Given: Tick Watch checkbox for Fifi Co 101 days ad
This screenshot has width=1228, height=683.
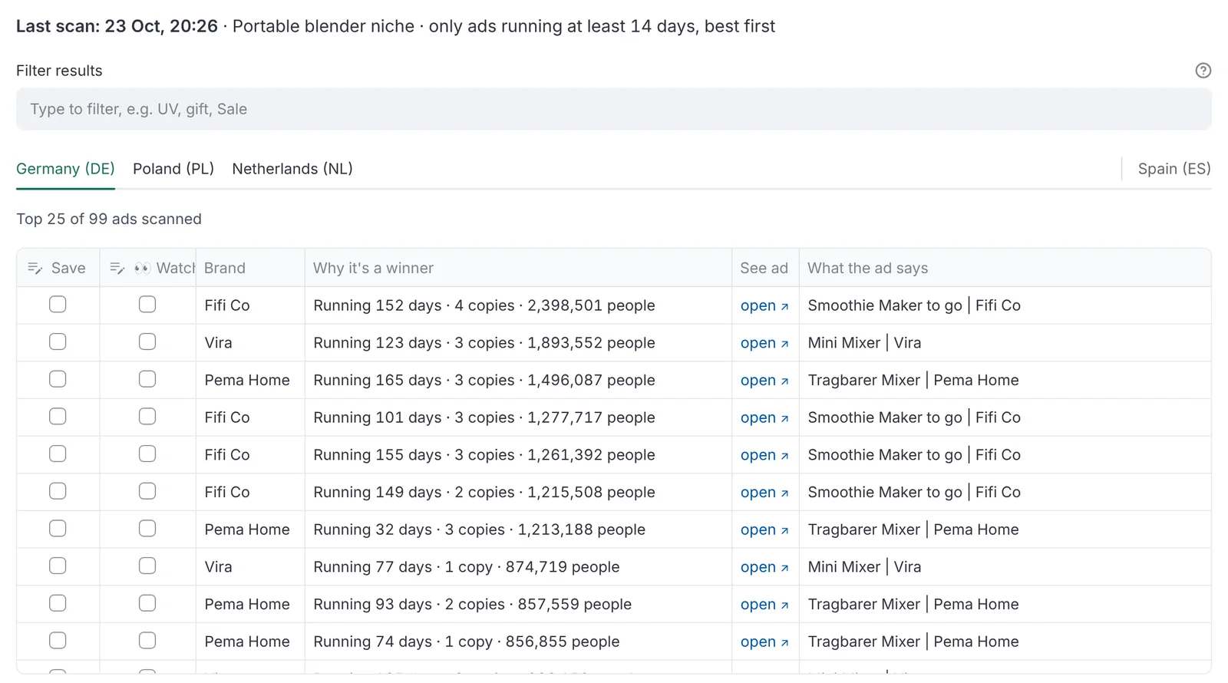Looking at the screenshot, I should (147, 417).
